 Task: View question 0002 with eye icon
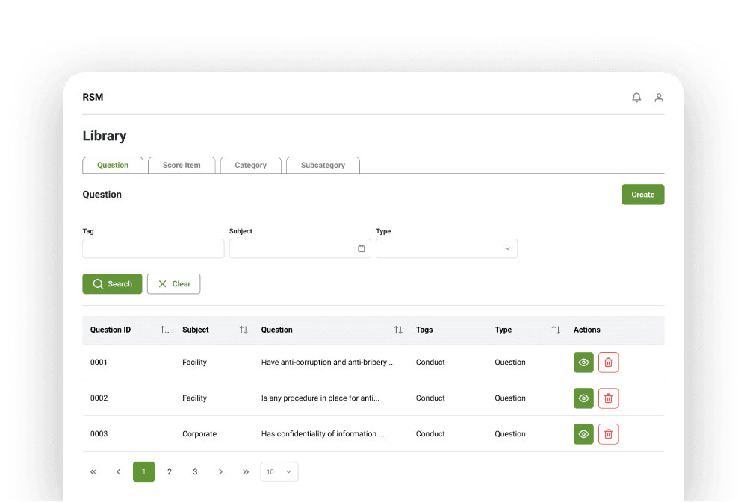[x=583, y=398]
